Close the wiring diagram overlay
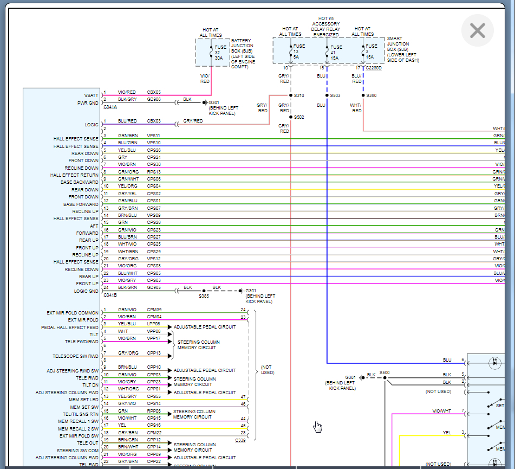This screenshot has height=469, width=515. point(477,30)
